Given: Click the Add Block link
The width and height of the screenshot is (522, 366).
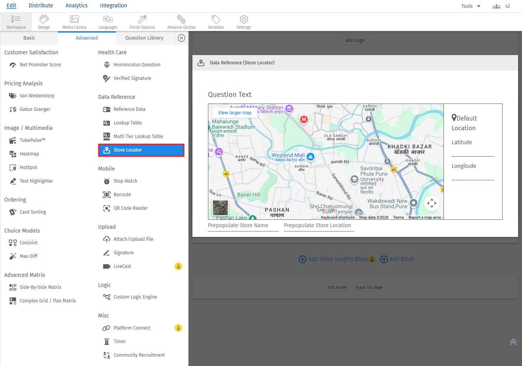Looking at the screenshot, I should [397, 259].
